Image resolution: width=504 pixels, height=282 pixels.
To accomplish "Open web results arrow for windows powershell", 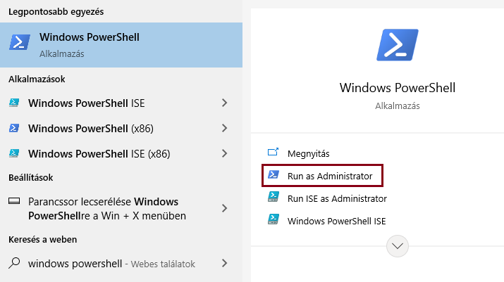I will tap(224, 263).
